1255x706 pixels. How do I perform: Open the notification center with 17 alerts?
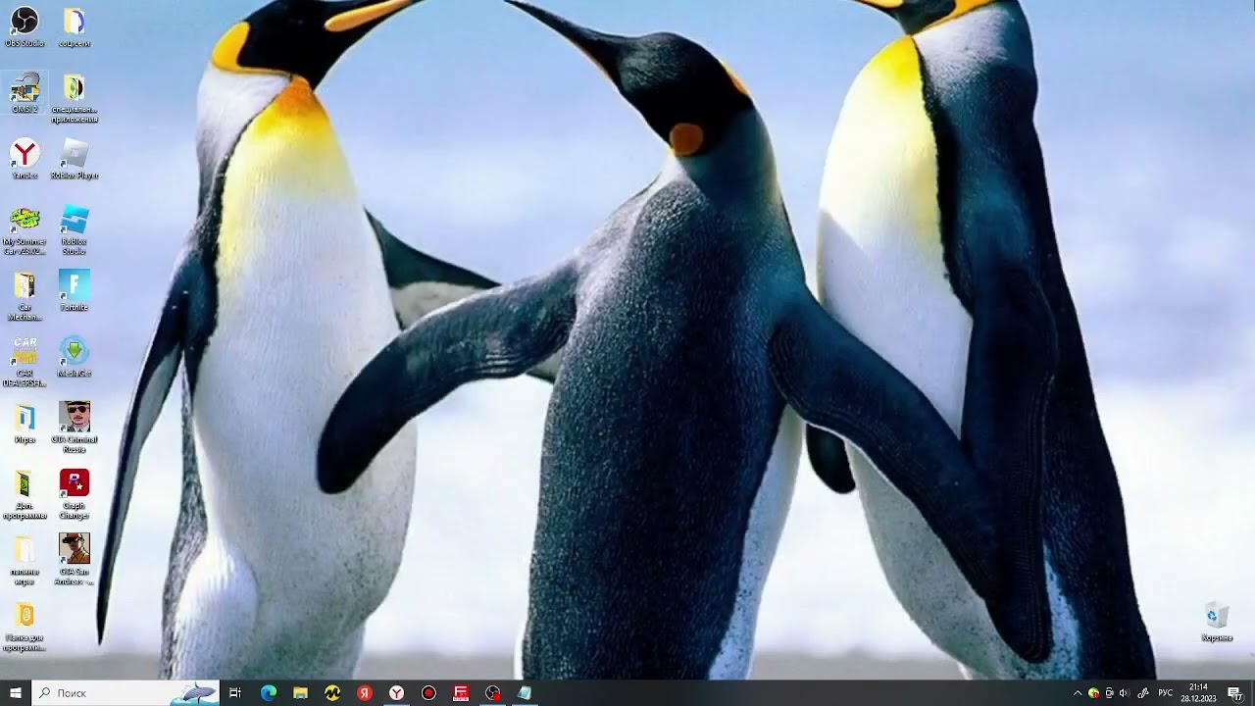[1235, 693]
